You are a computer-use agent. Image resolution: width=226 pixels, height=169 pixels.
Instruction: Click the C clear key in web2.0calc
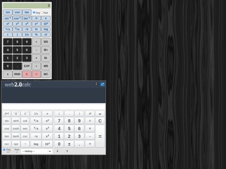pyautogui.click(x=100, y=121)
